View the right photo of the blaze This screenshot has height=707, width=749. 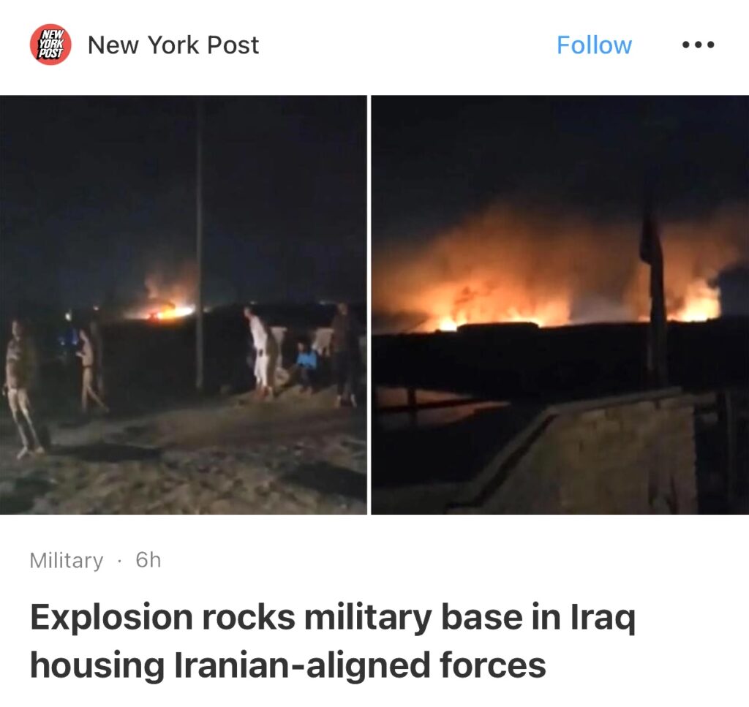click(560, 305)
